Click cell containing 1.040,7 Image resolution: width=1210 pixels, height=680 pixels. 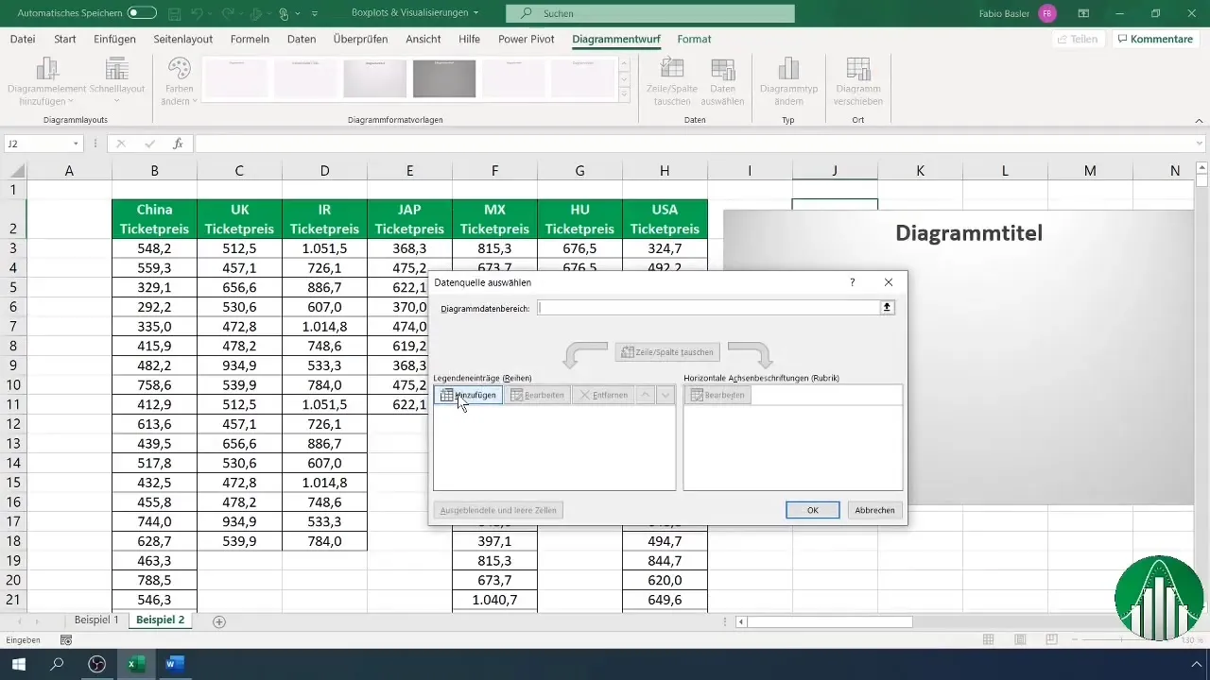click(x=494, y=600)
